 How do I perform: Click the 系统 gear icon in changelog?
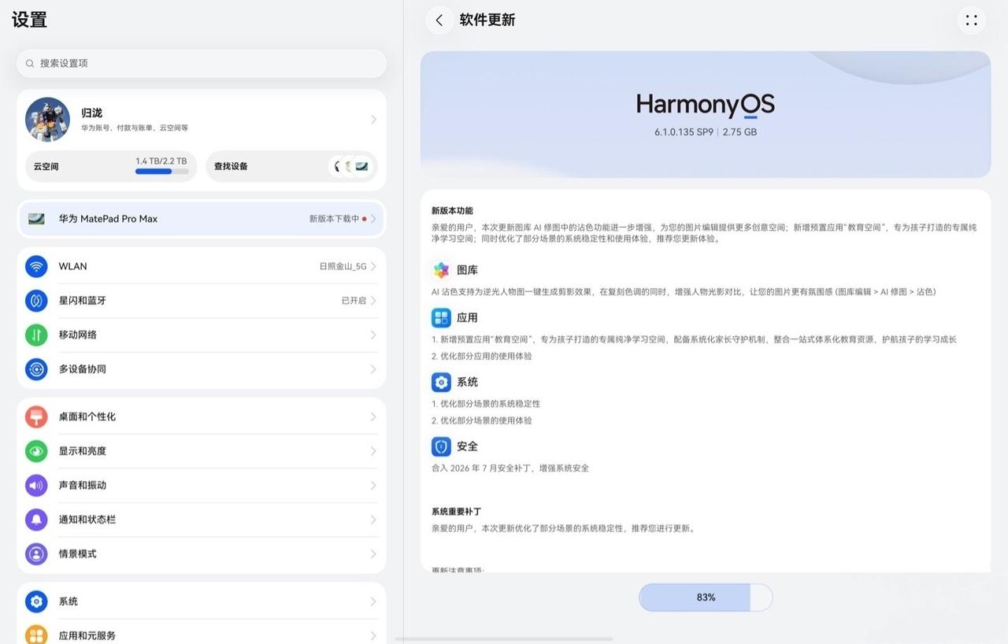441,383
